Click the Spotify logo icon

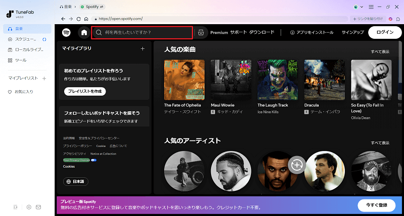pyautogui.click(x=66, y=32)
